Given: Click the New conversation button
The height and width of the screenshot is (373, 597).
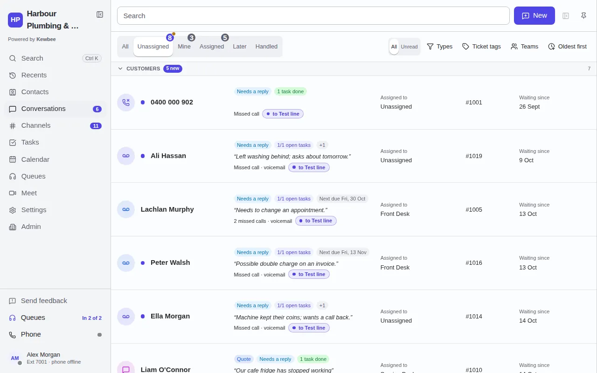Looking at the screenshot, I should pyautogui.click(x=535, y=16).
